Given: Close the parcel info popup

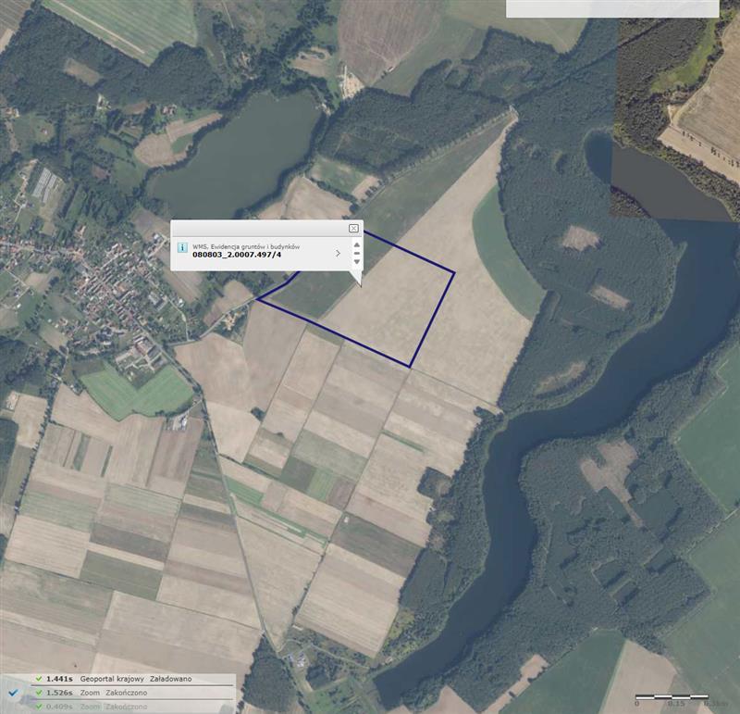Looking at the screenshot, I should click(353, 228).
